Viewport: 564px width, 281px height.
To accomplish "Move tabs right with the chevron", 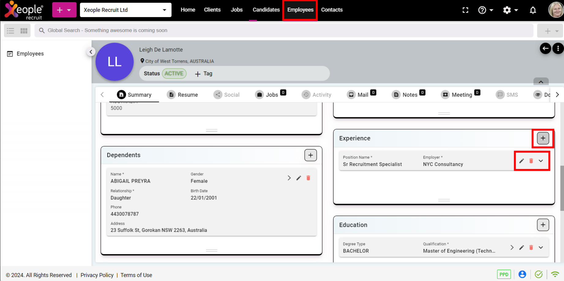I will pyautogui.click(x=557, y=95).
